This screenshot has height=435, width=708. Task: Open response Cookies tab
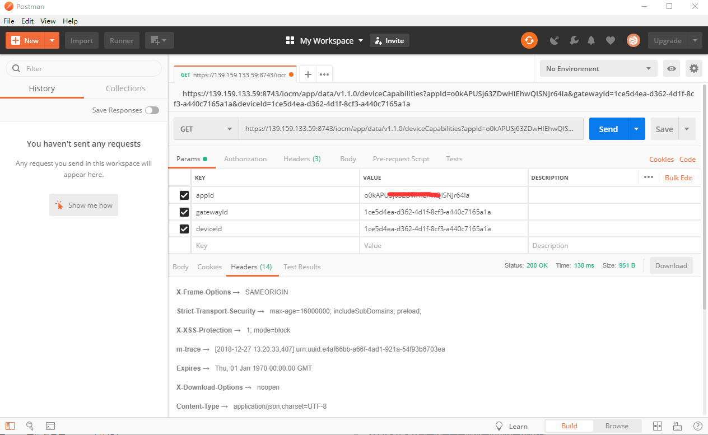209,267
